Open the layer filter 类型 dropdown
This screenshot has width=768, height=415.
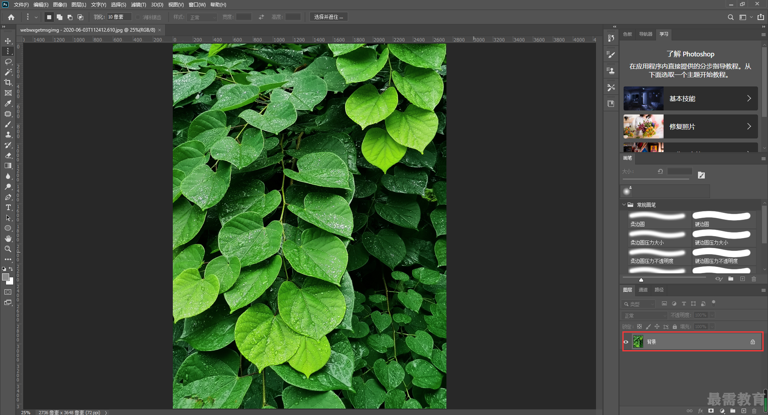638,304
